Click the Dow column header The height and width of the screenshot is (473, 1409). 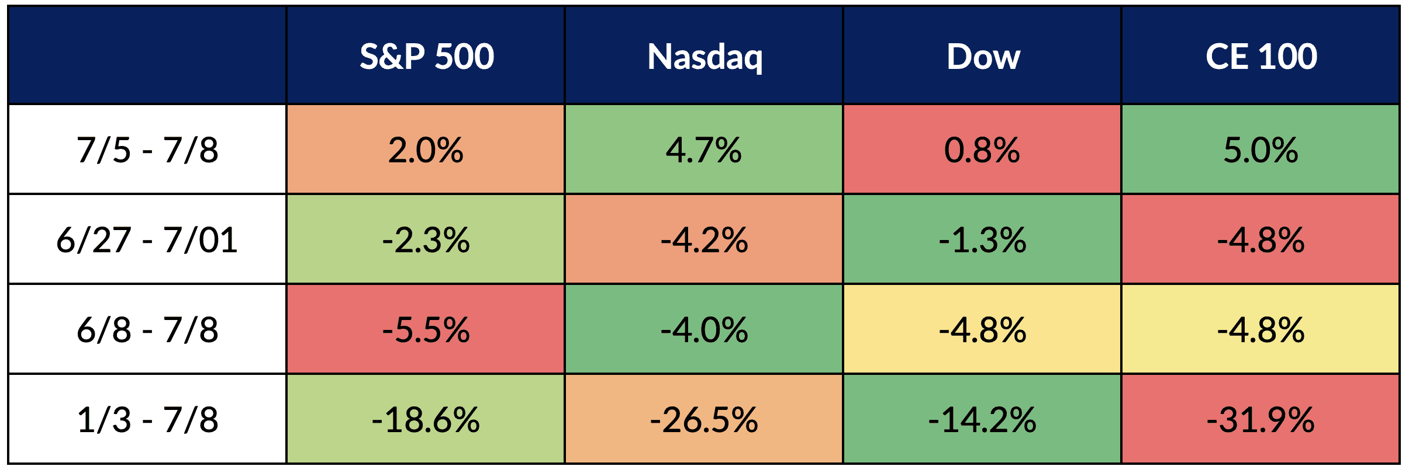(x=983, y=57)
